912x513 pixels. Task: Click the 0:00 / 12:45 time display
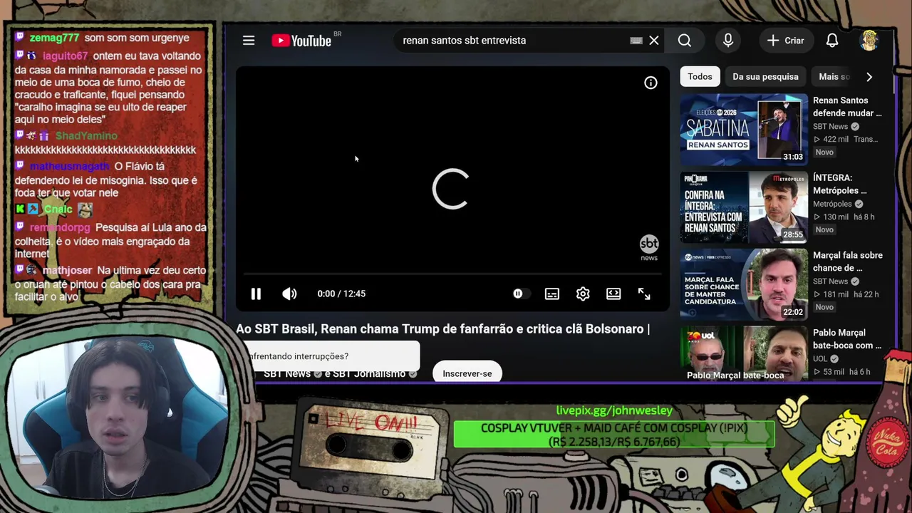pos(341,294)
